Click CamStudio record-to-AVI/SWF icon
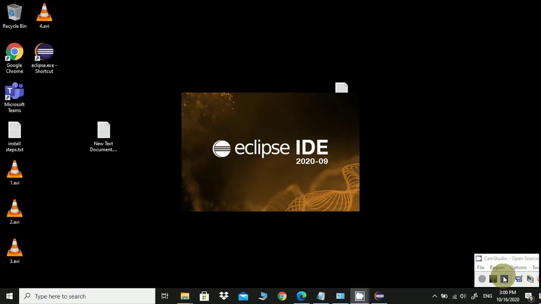Viewport: 541px width, 304px height. click(530, 279)
